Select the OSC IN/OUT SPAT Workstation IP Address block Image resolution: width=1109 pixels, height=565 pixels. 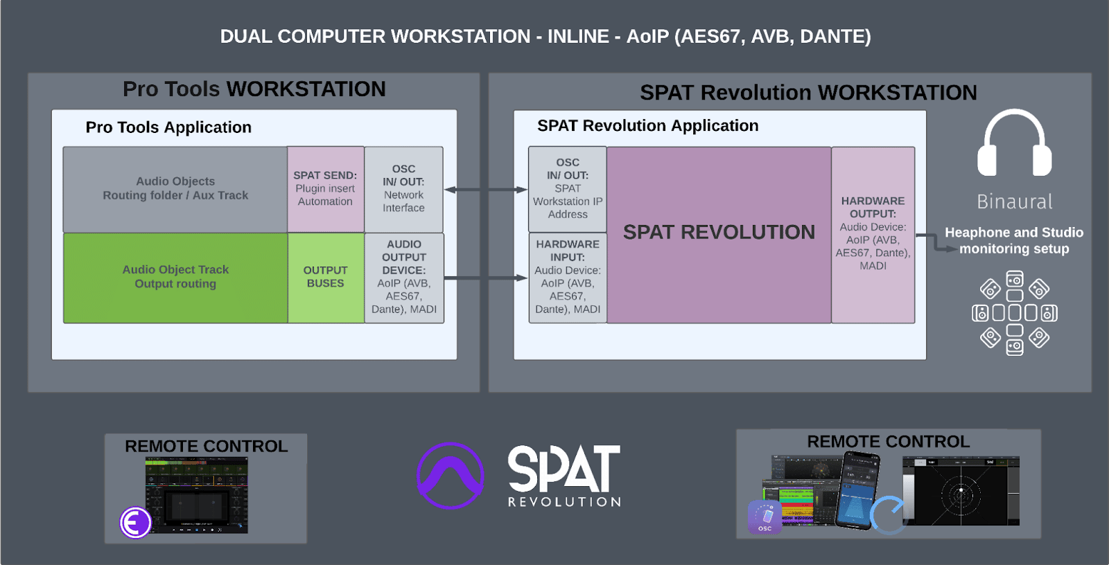tap(567, 189)
